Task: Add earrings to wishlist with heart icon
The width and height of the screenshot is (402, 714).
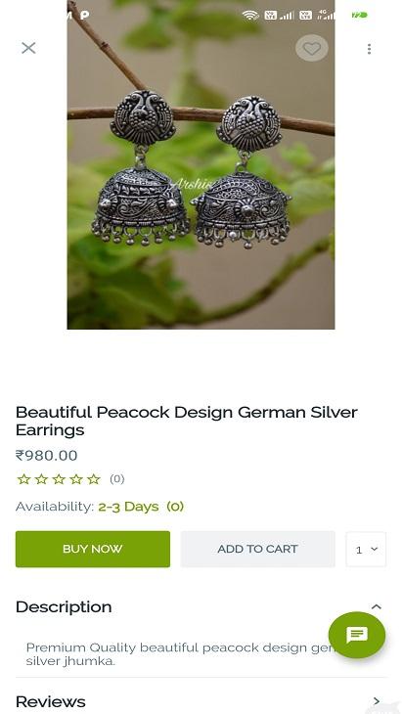Action: tap(312, 48)
